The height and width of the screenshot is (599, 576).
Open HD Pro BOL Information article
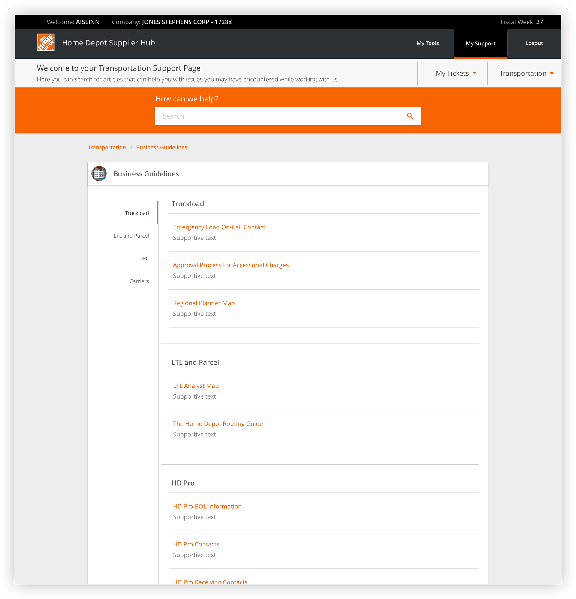[x=207, y=506]
